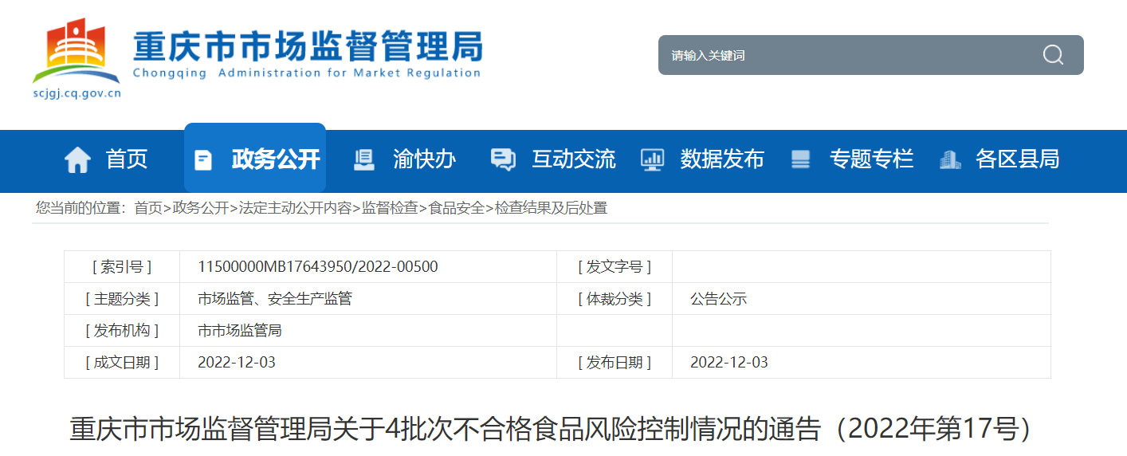Viewport: 1127px width, 456px height.
Task: Click breadcrumb link 首页
Action: (x=147, y=208)
